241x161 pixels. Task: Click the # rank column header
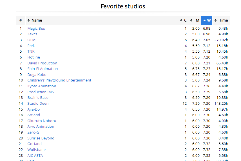coord(21,20)
